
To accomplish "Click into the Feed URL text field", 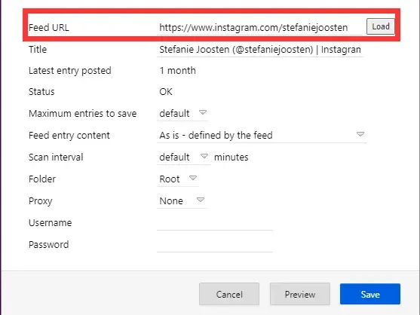I will coord(259,27).
